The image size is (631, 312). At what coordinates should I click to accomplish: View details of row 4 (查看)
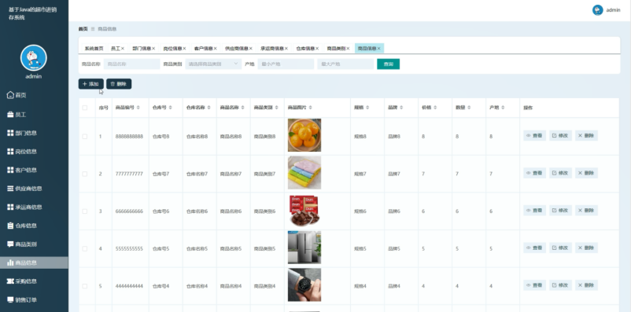pos(534,248)
